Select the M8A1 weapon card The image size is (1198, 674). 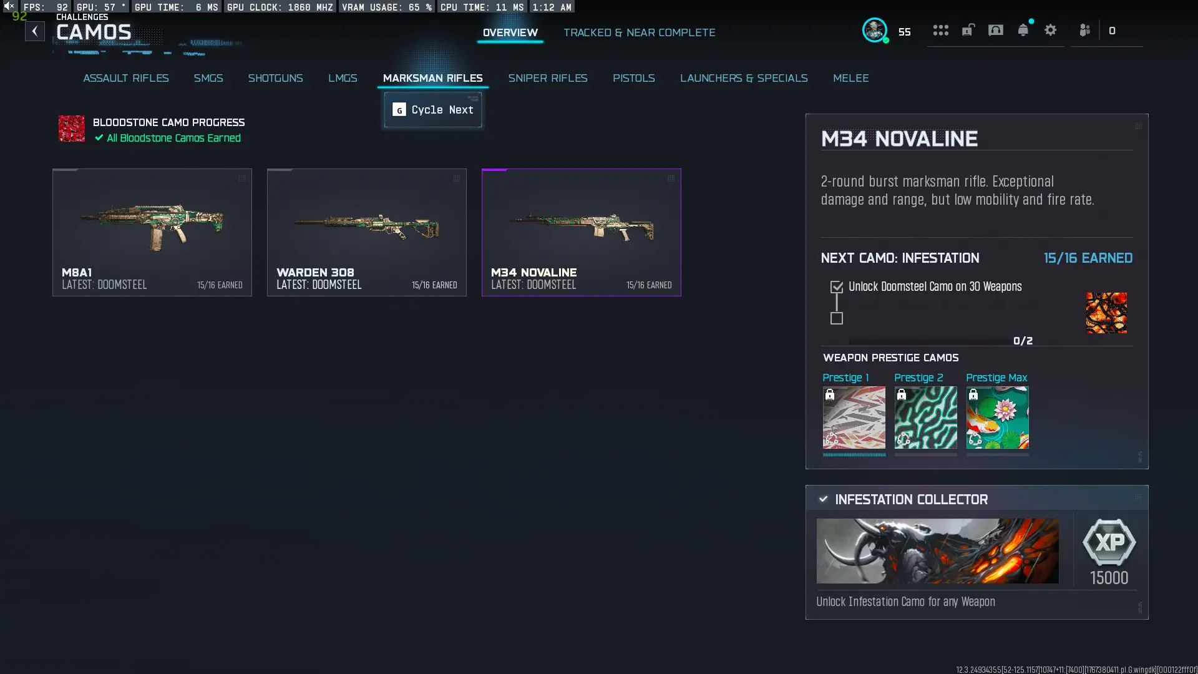tap(152, 232)
